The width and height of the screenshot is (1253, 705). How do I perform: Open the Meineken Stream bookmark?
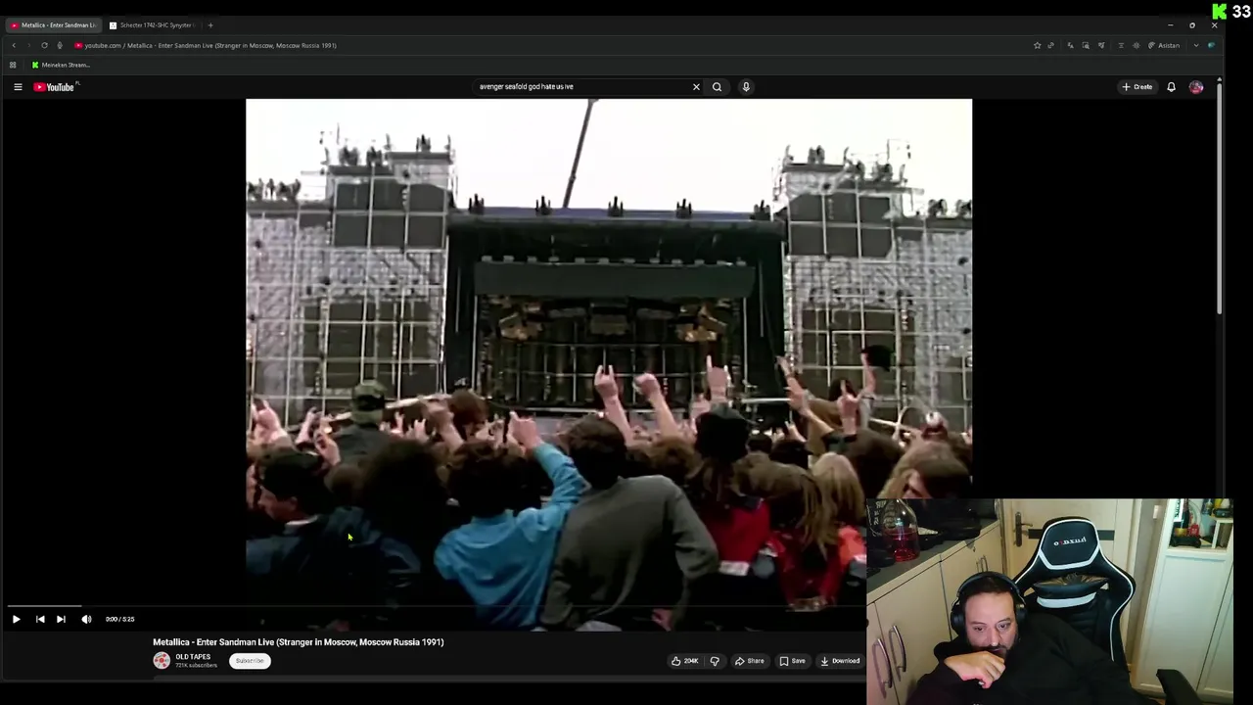click(61, 65)
